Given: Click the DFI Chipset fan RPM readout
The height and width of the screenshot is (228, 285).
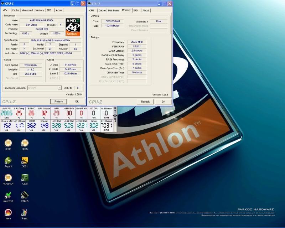Looking at the screenshot, I should click(x=107, y=125).
